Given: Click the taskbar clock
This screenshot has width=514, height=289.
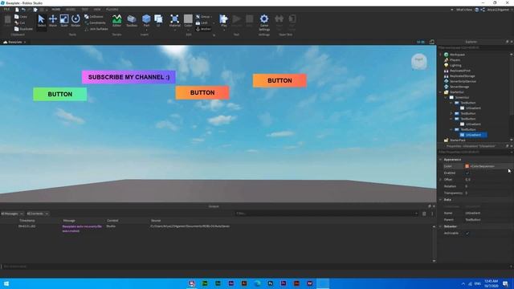Looking at the screenshot, I should [491, 283].
